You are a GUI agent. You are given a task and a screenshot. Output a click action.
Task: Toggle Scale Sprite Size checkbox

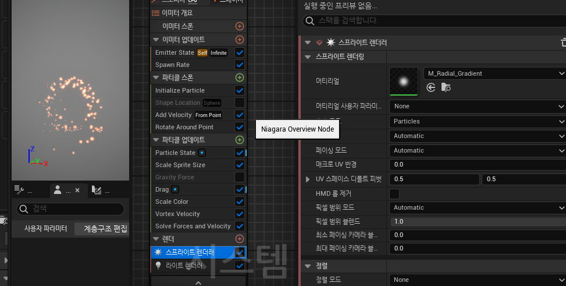(239, 165)
